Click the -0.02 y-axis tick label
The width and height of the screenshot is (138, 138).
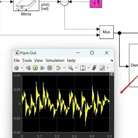coord(16,118)
